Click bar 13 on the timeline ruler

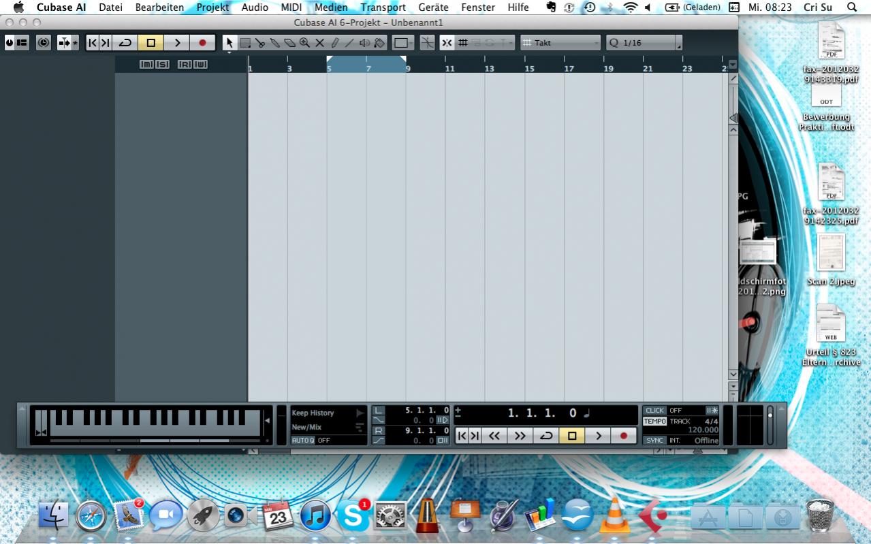click(x=489, y=68)
